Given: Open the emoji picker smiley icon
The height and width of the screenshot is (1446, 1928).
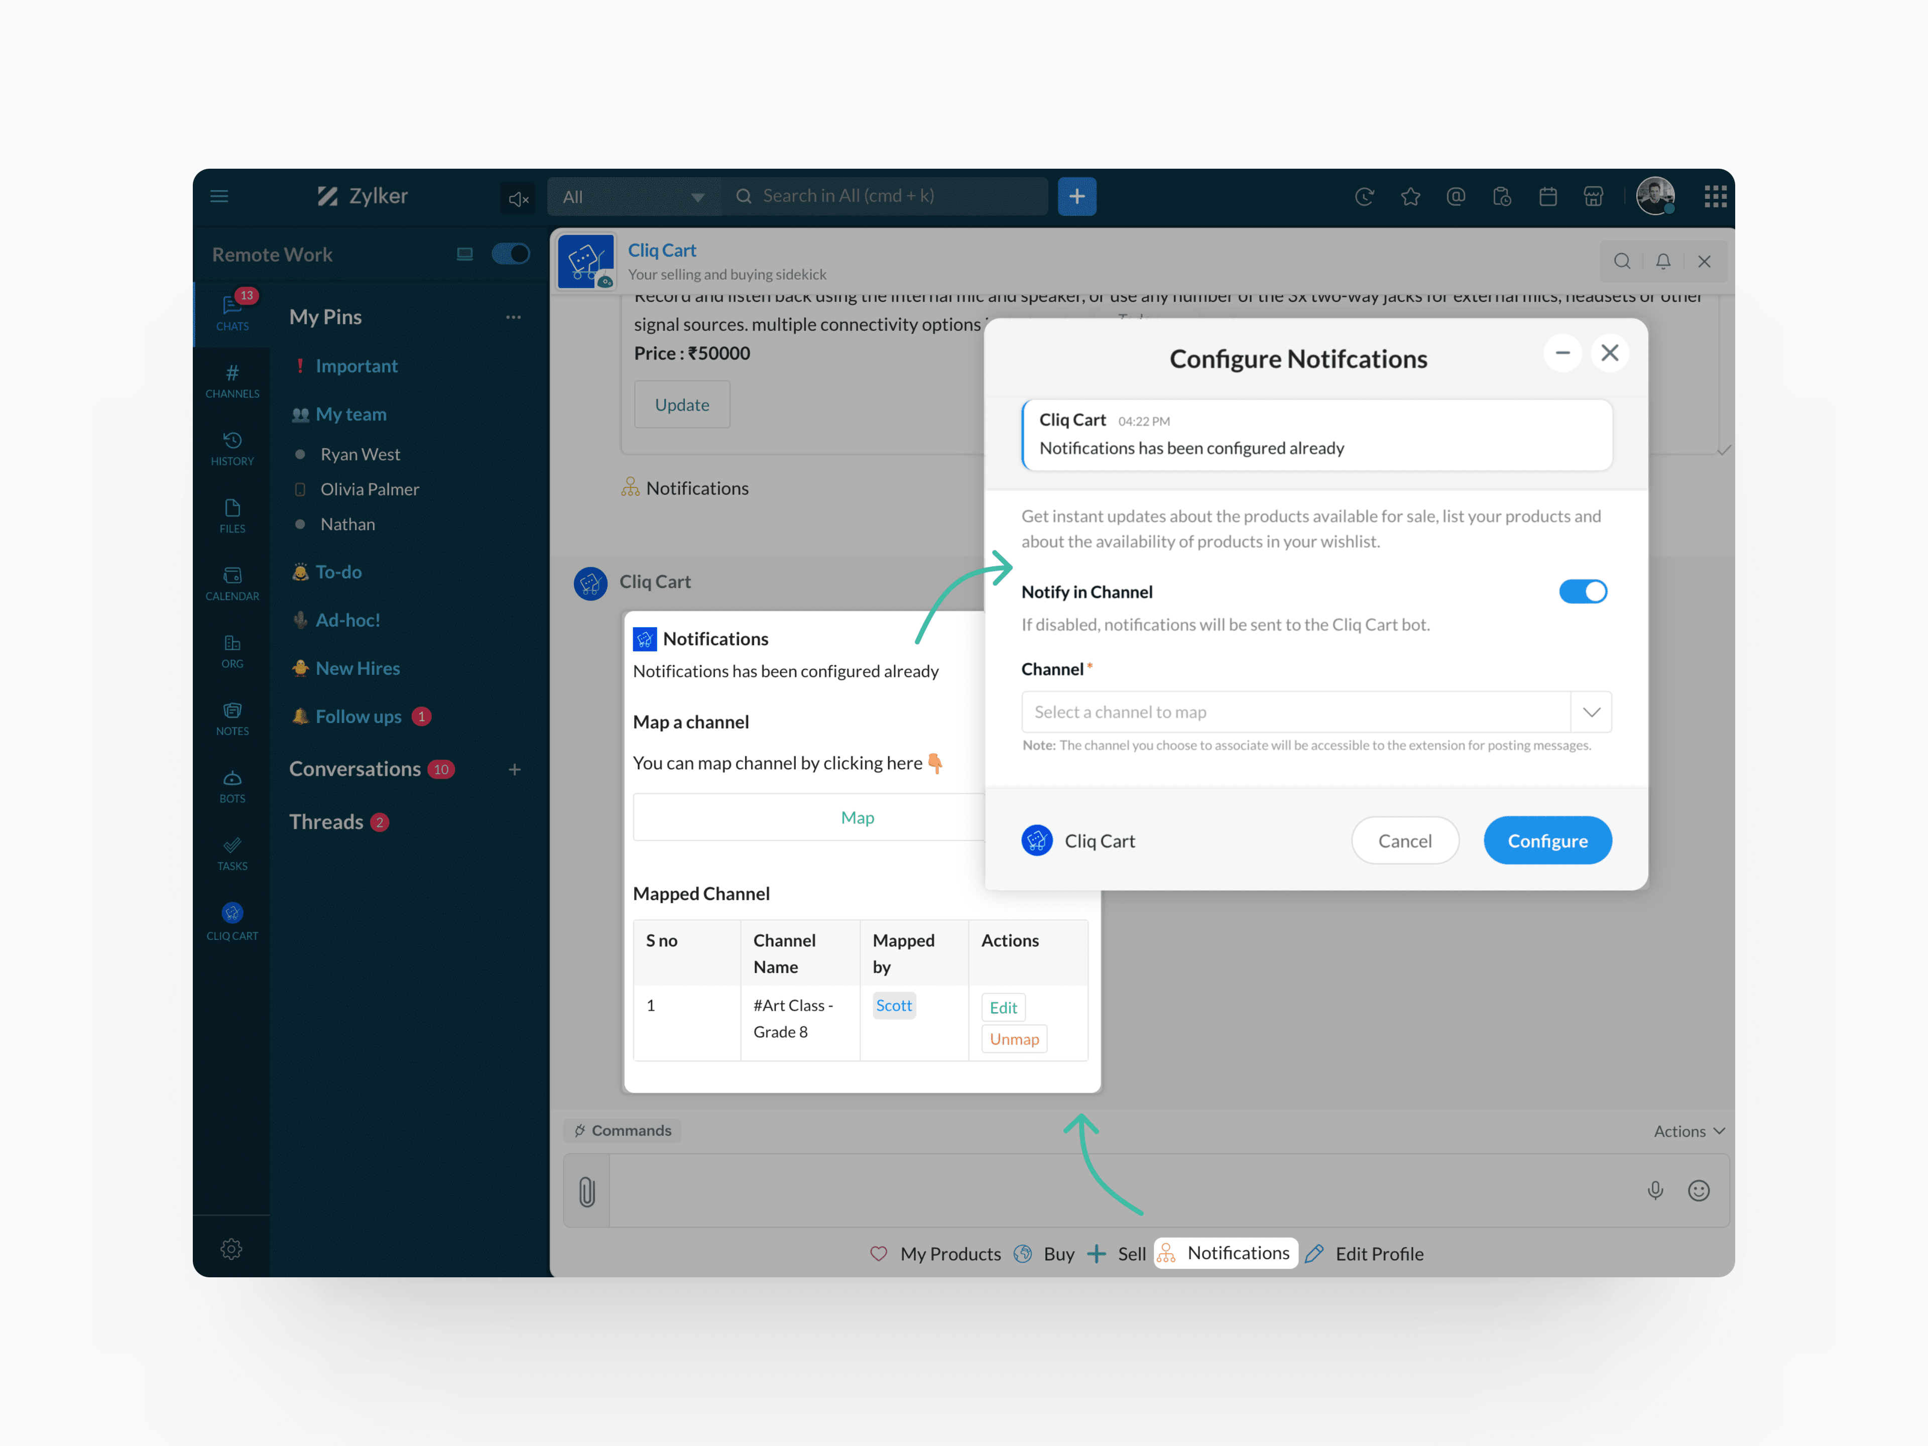Looking at the screenshot, I should 1698,1190.
